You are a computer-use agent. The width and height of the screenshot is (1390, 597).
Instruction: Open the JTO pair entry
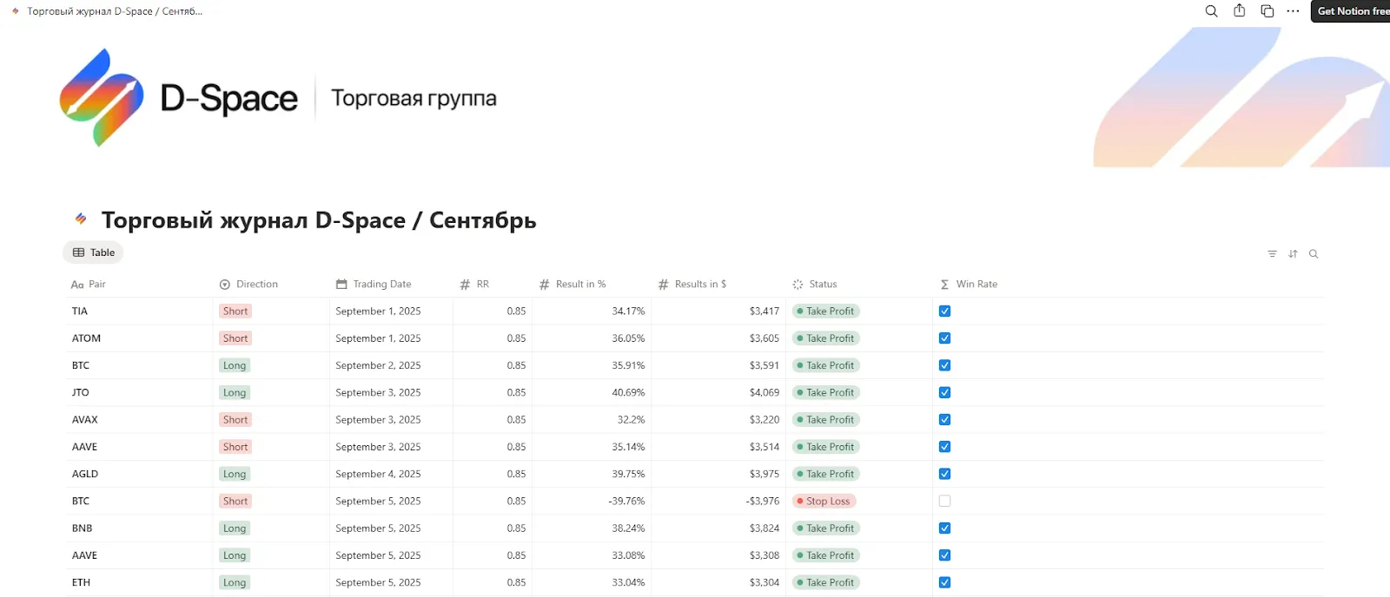click(81, 392)
